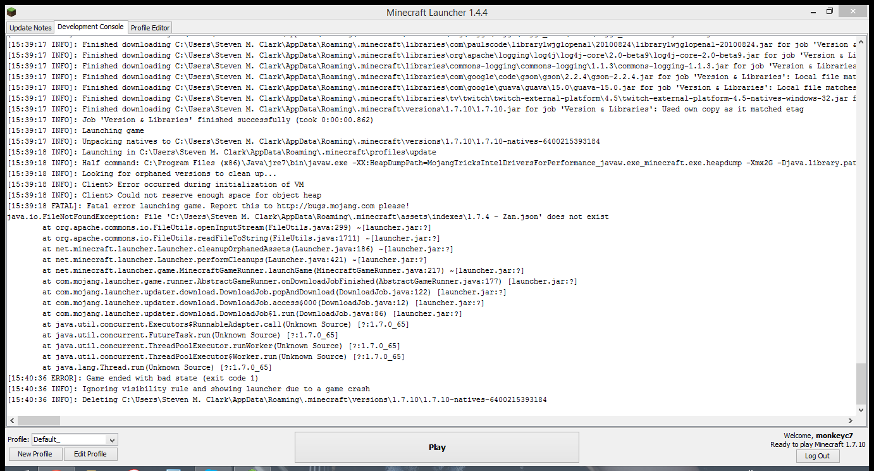Screen dimensions: 874x471
Task: Click the twitch-external-platform download log line
Action: pos(431,98)
